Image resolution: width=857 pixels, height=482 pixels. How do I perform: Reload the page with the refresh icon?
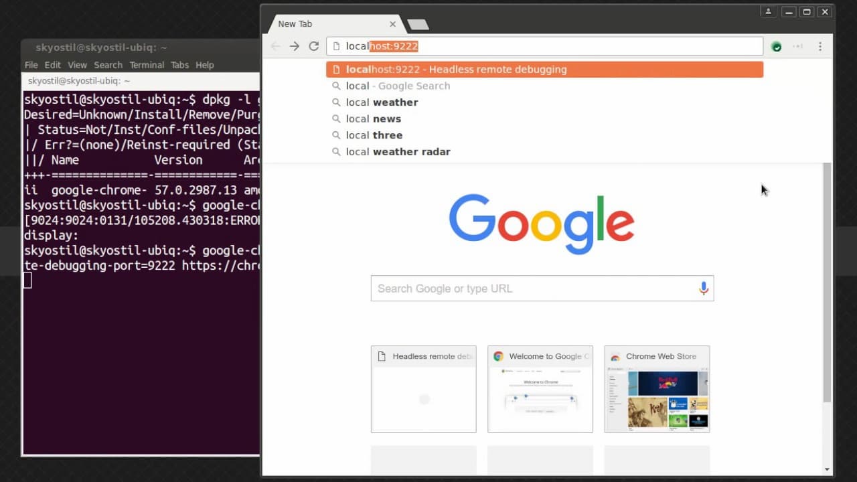(313, 46)
